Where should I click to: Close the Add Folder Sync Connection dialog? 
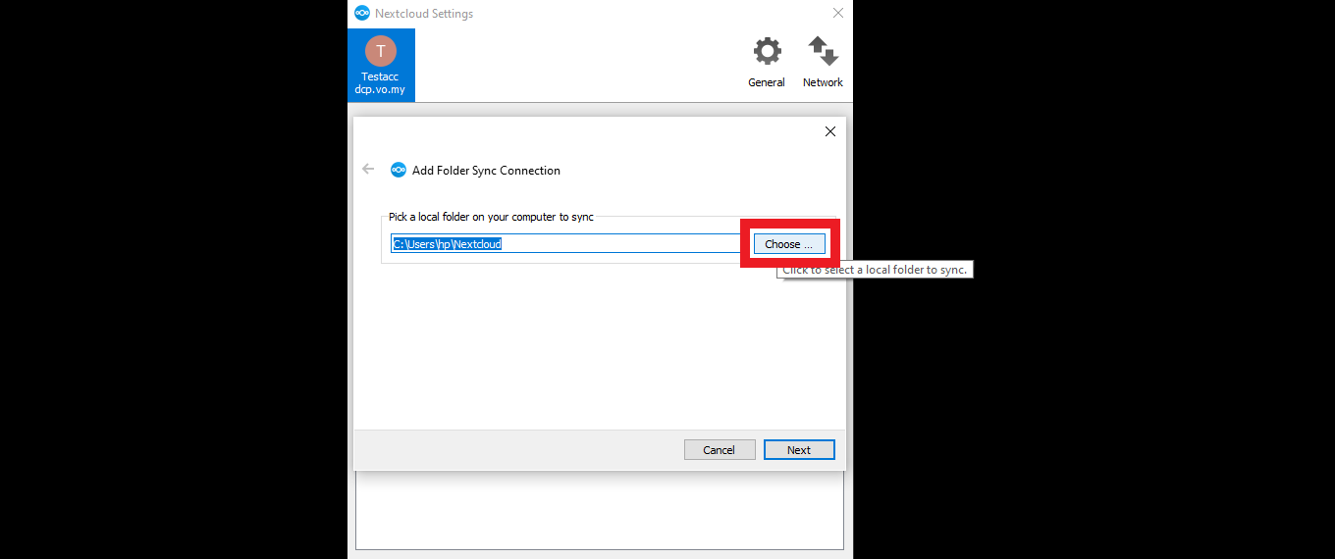click(x=829, y=131)
